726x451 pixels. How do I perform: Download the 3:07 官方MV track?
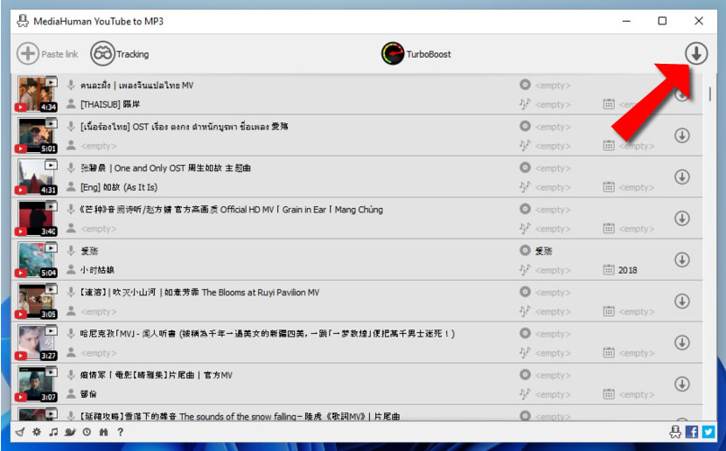[682, 384]
